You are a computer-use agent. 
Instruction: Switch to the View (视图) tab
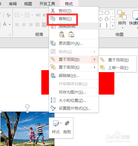[28, 4]
